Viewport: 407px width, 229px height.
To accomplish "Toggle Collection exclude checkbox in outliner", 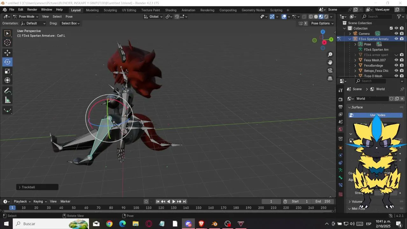I will click(x=391, y=28).
